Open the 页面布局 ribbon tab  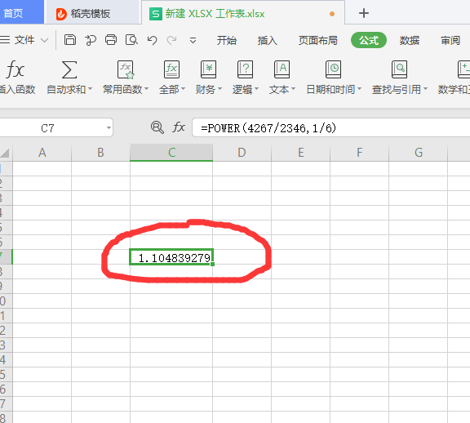pos(318,40)
